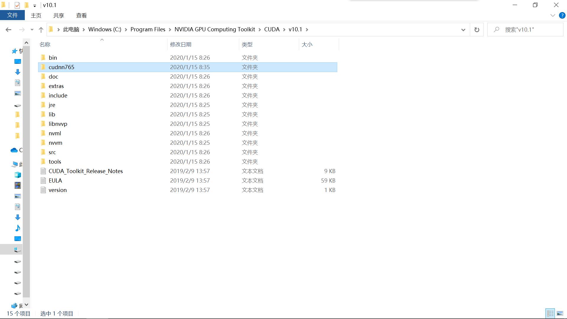Open the bin folder
Viewport: 567px width, 319px height.
[x=53, y=57]
